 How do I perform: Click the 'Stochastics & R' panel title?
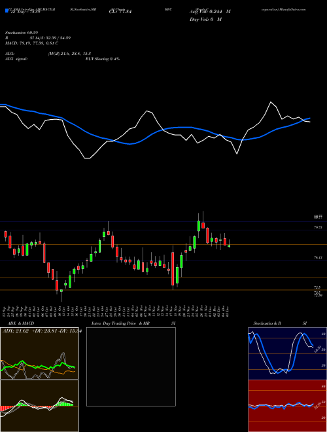(x=267, y=323)
